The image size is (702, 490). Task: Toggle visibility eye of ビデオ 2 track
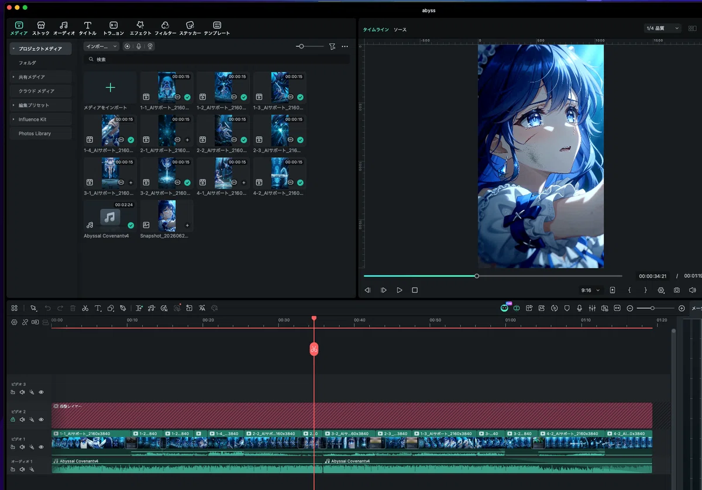pyautogui.click(x=41, y=419)
